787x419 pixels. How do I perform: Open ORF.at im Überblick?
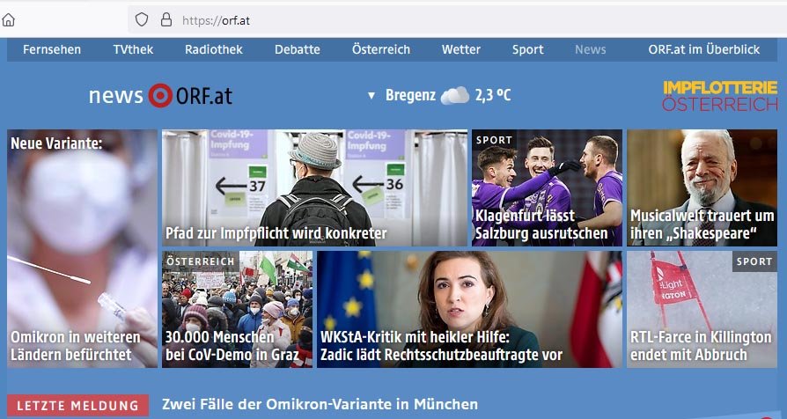(x=704, y=49)
